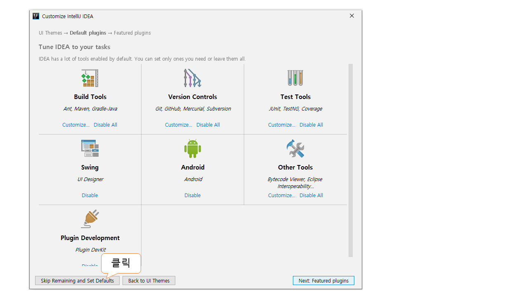Open Customize for Build Tools
This screenshot has height=297, width=528.
click(76, 125)
